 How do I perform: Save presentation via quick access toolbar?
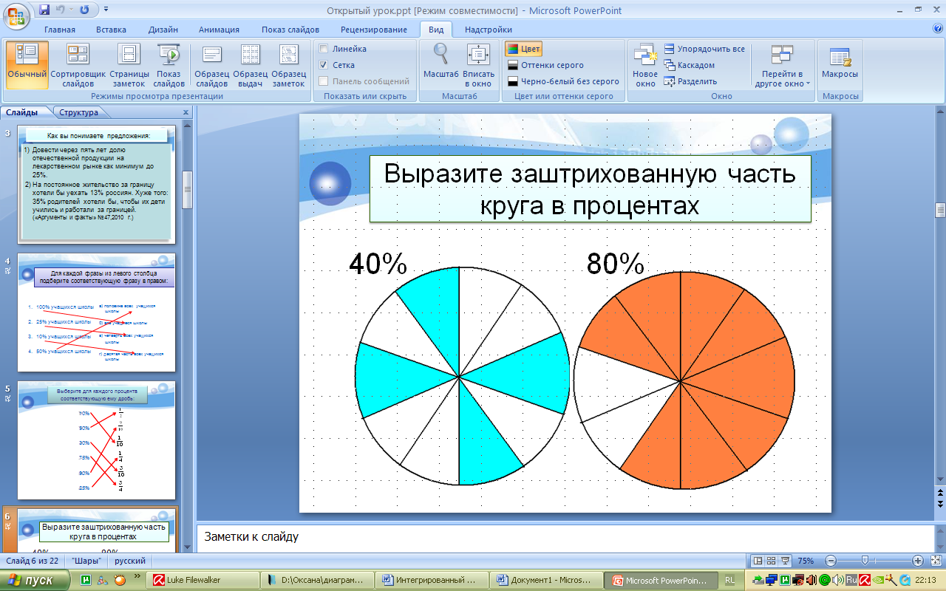coord(44,10)
